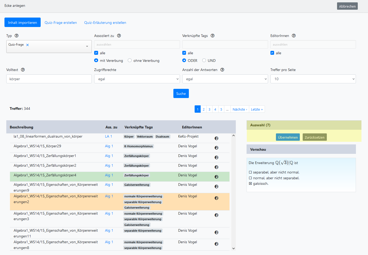Open Quiz-Erläuterung erstellen tab
This screenshot has height=255, width=368.
tap(105, 23)
